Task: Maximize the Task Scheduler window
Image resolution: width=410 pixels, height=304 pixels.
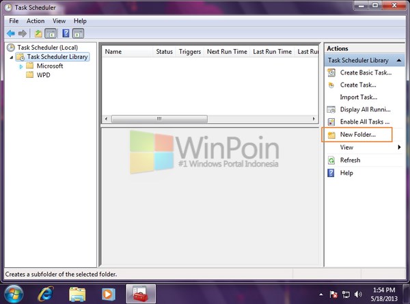Action: (375, 5)
